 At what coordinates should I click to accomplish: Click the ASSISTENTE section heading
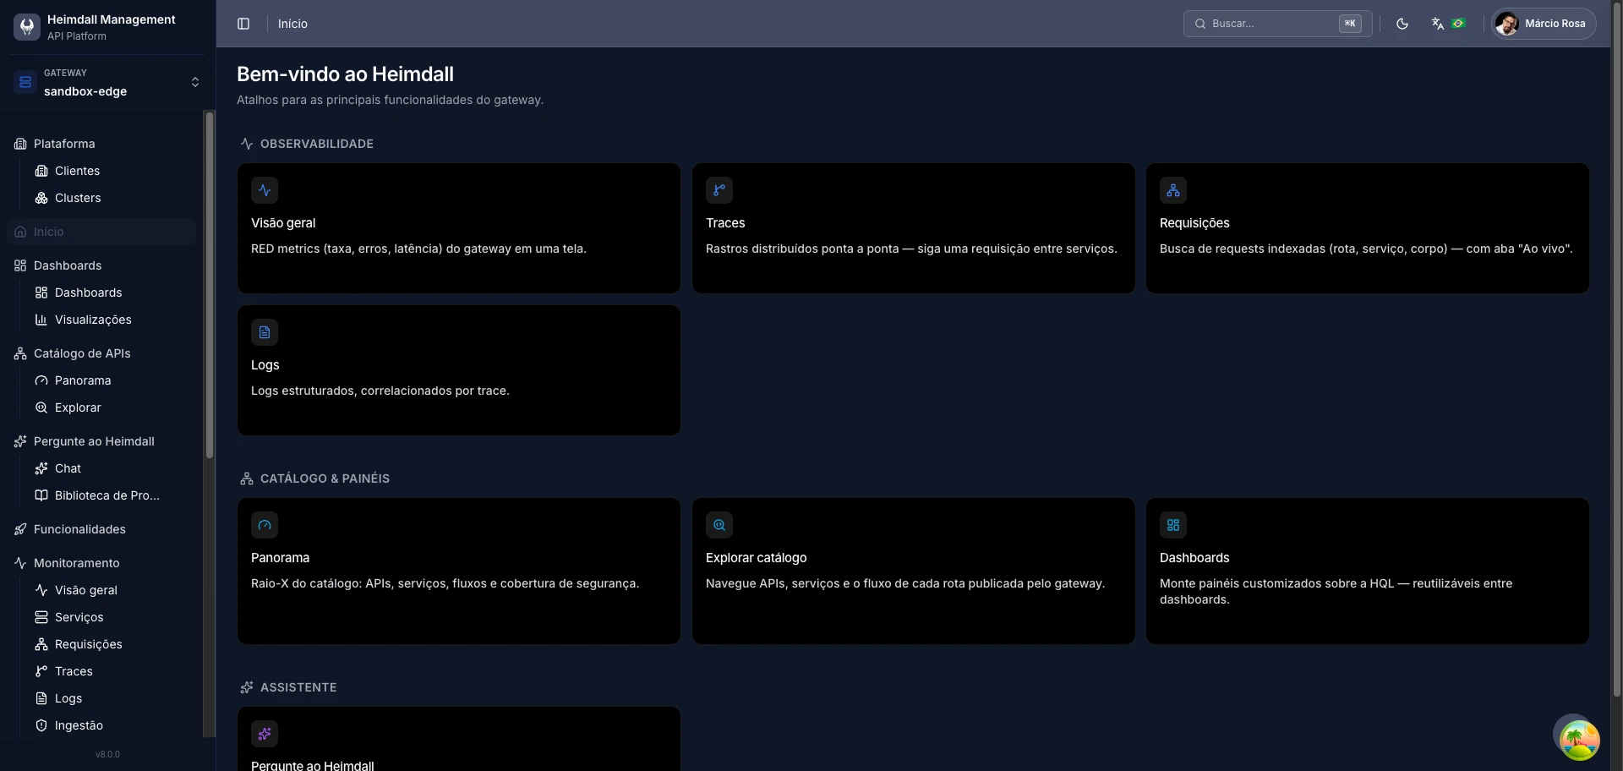(x=298, y=687)
